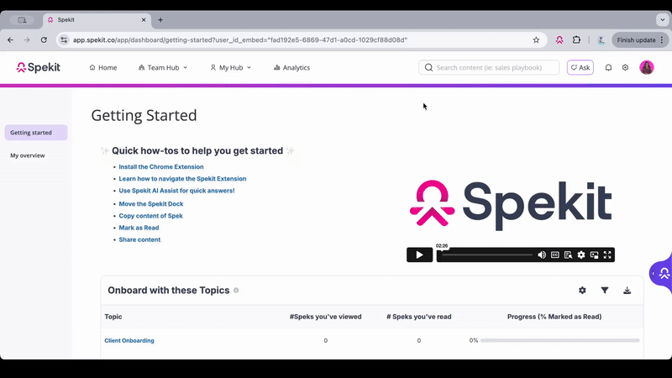Click the Topic column header
Viewport: 672px width, 378px height.
point(113,317)
